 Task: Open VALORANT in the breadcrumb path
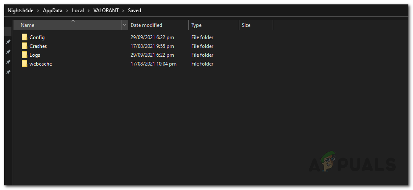[105, 10]
